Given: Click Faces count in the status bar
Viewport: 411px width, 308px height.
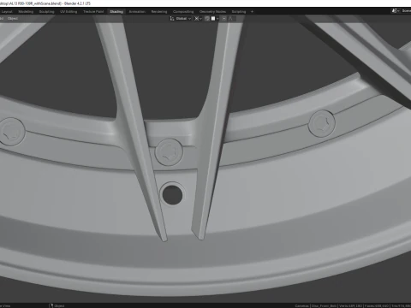Looking at the screenshot, I should click(x=377, y=305).
